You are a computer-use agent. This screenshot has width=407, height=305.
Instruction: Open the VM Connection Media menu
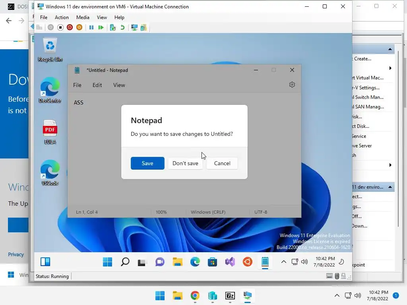point(83,17)
